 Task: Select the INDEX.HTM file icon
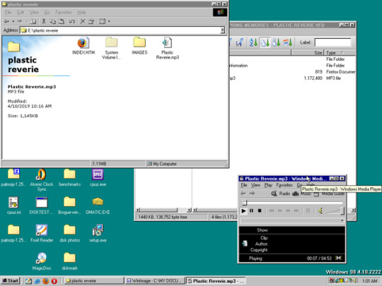click(83, 46)
